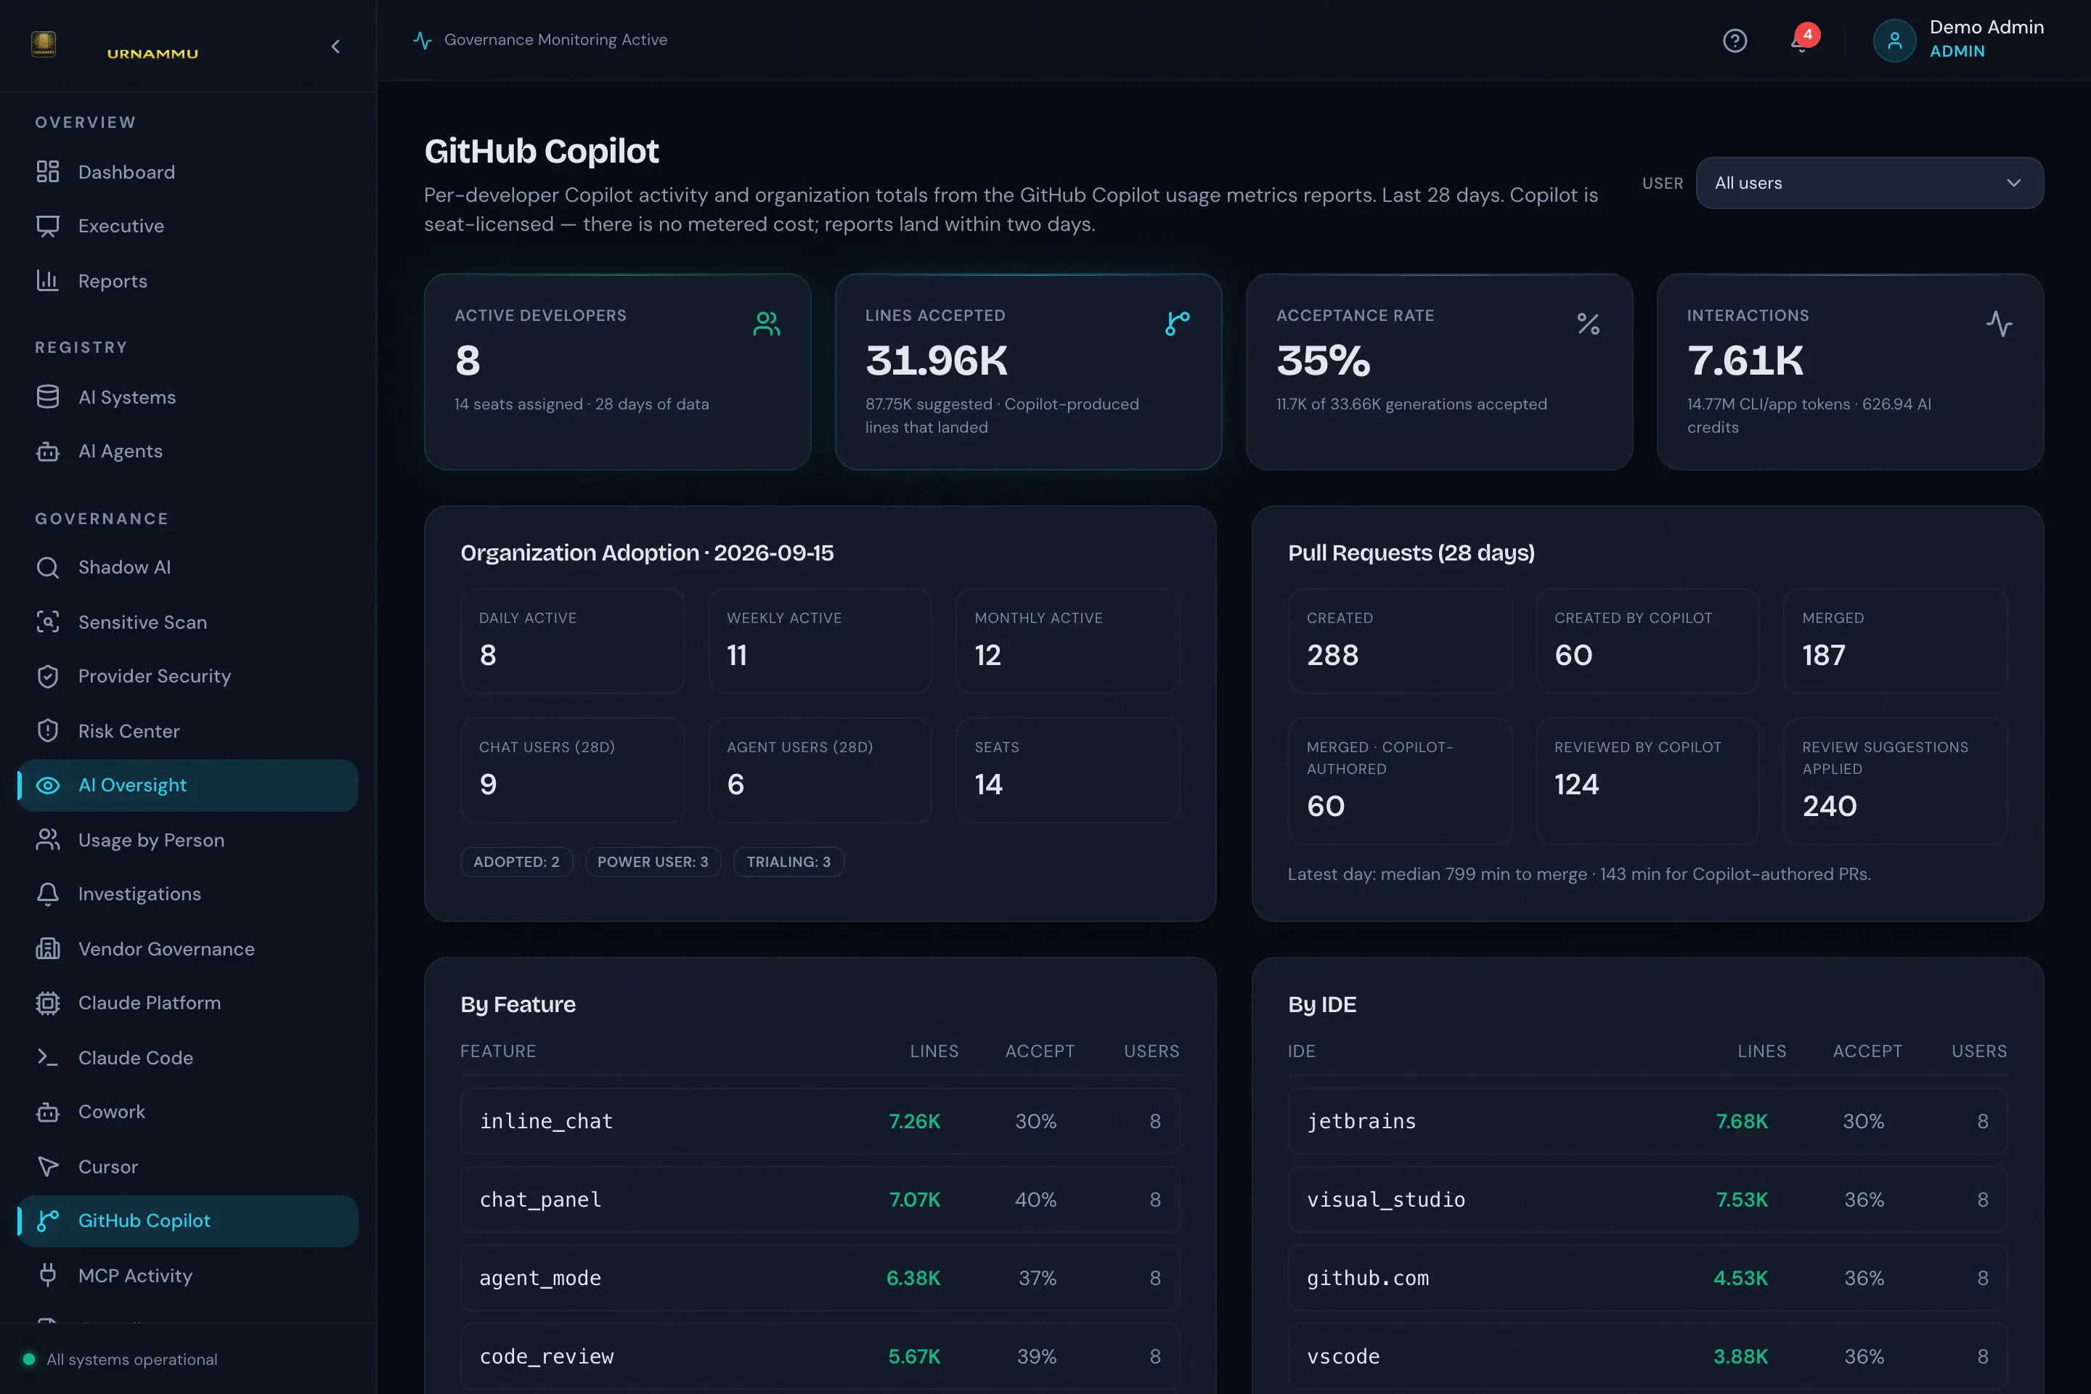Click the Urnammu logo icon

[44, 44]
